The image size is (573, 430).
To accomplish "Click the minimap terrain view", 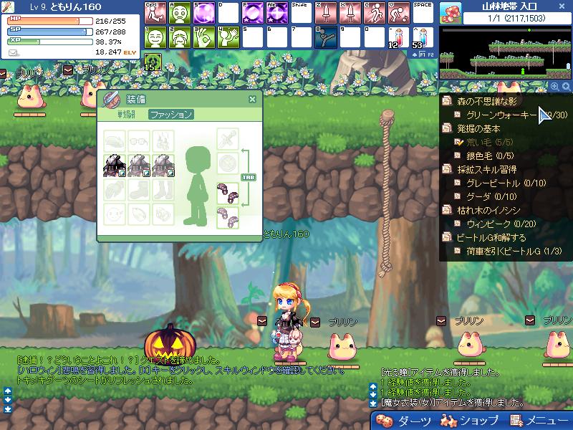I will (505, 52).
